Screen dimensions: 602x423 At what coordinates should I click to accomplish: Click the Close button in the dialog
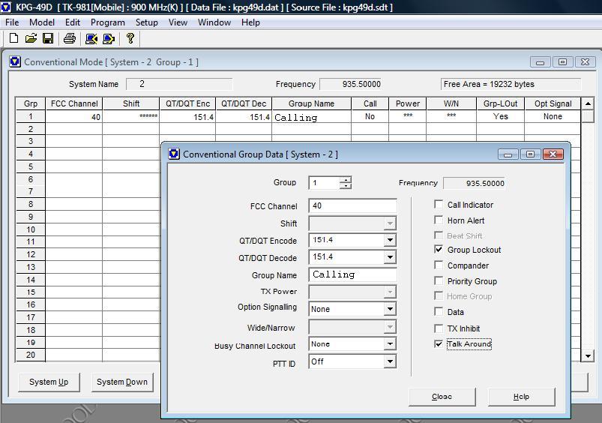pos(442,397)
